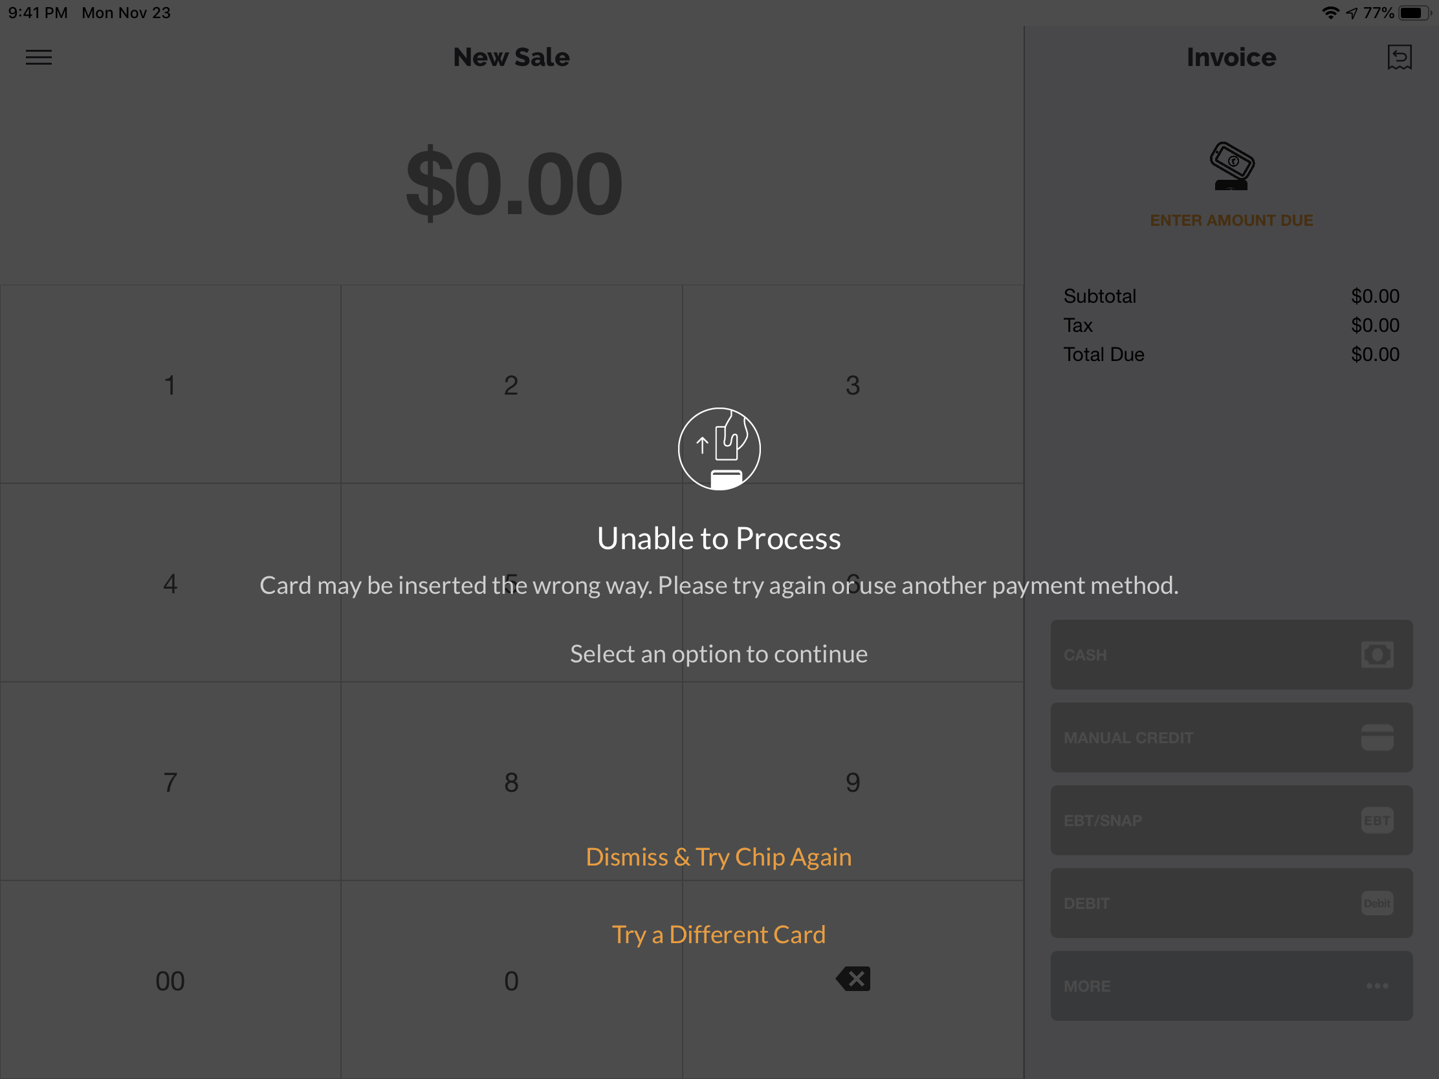Click the wifi status icon

coord(1330,13)
